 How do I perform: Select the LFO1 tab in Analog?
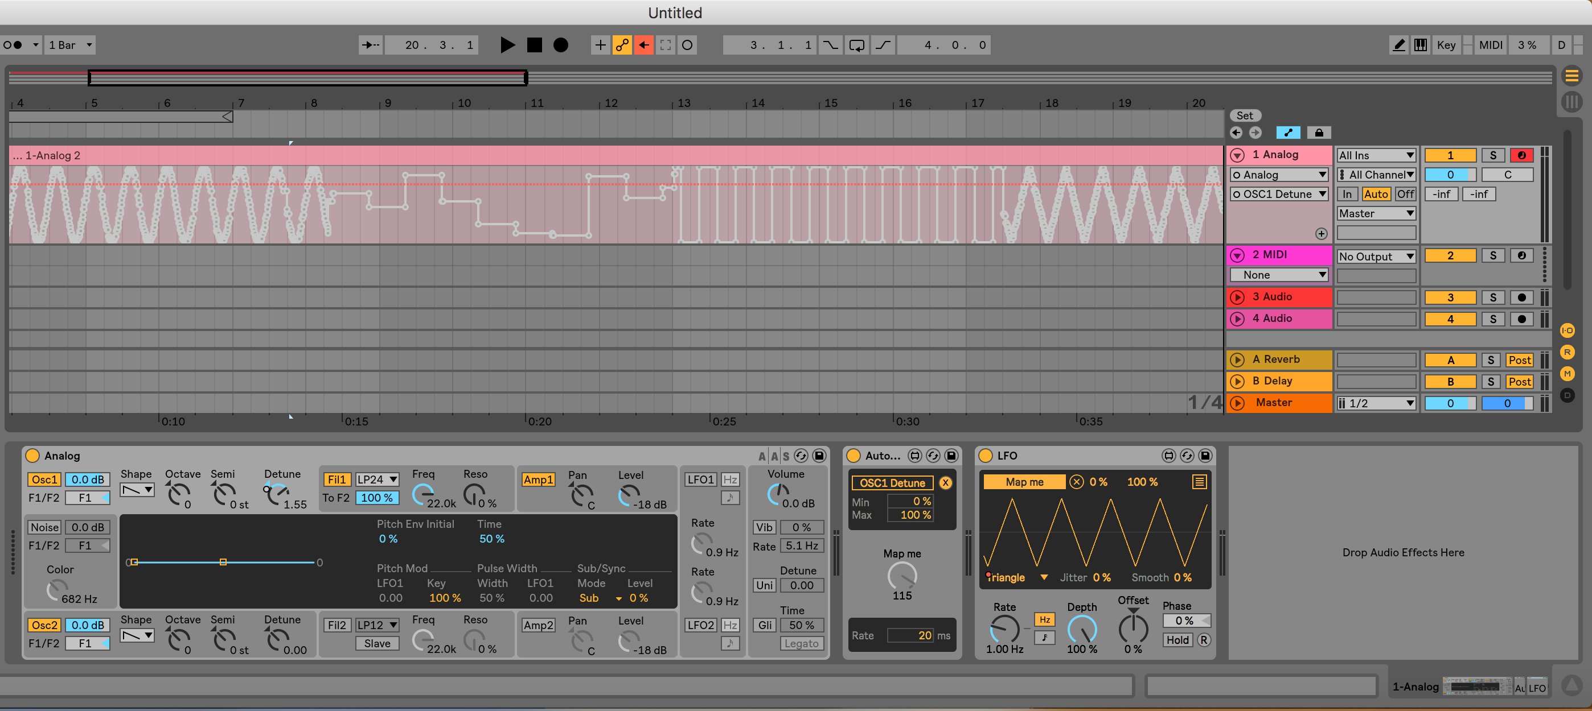pyautogui.click(x=700, y=479)
